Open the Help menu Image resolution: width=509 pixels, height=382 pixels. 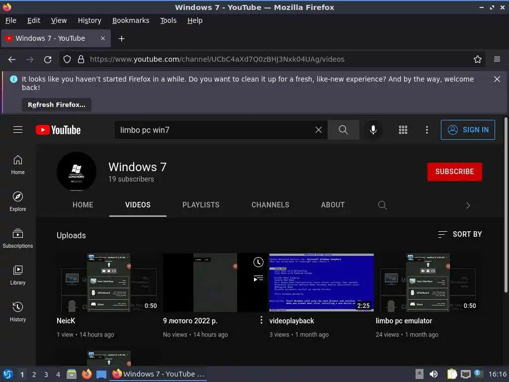(x=195, y=20)
